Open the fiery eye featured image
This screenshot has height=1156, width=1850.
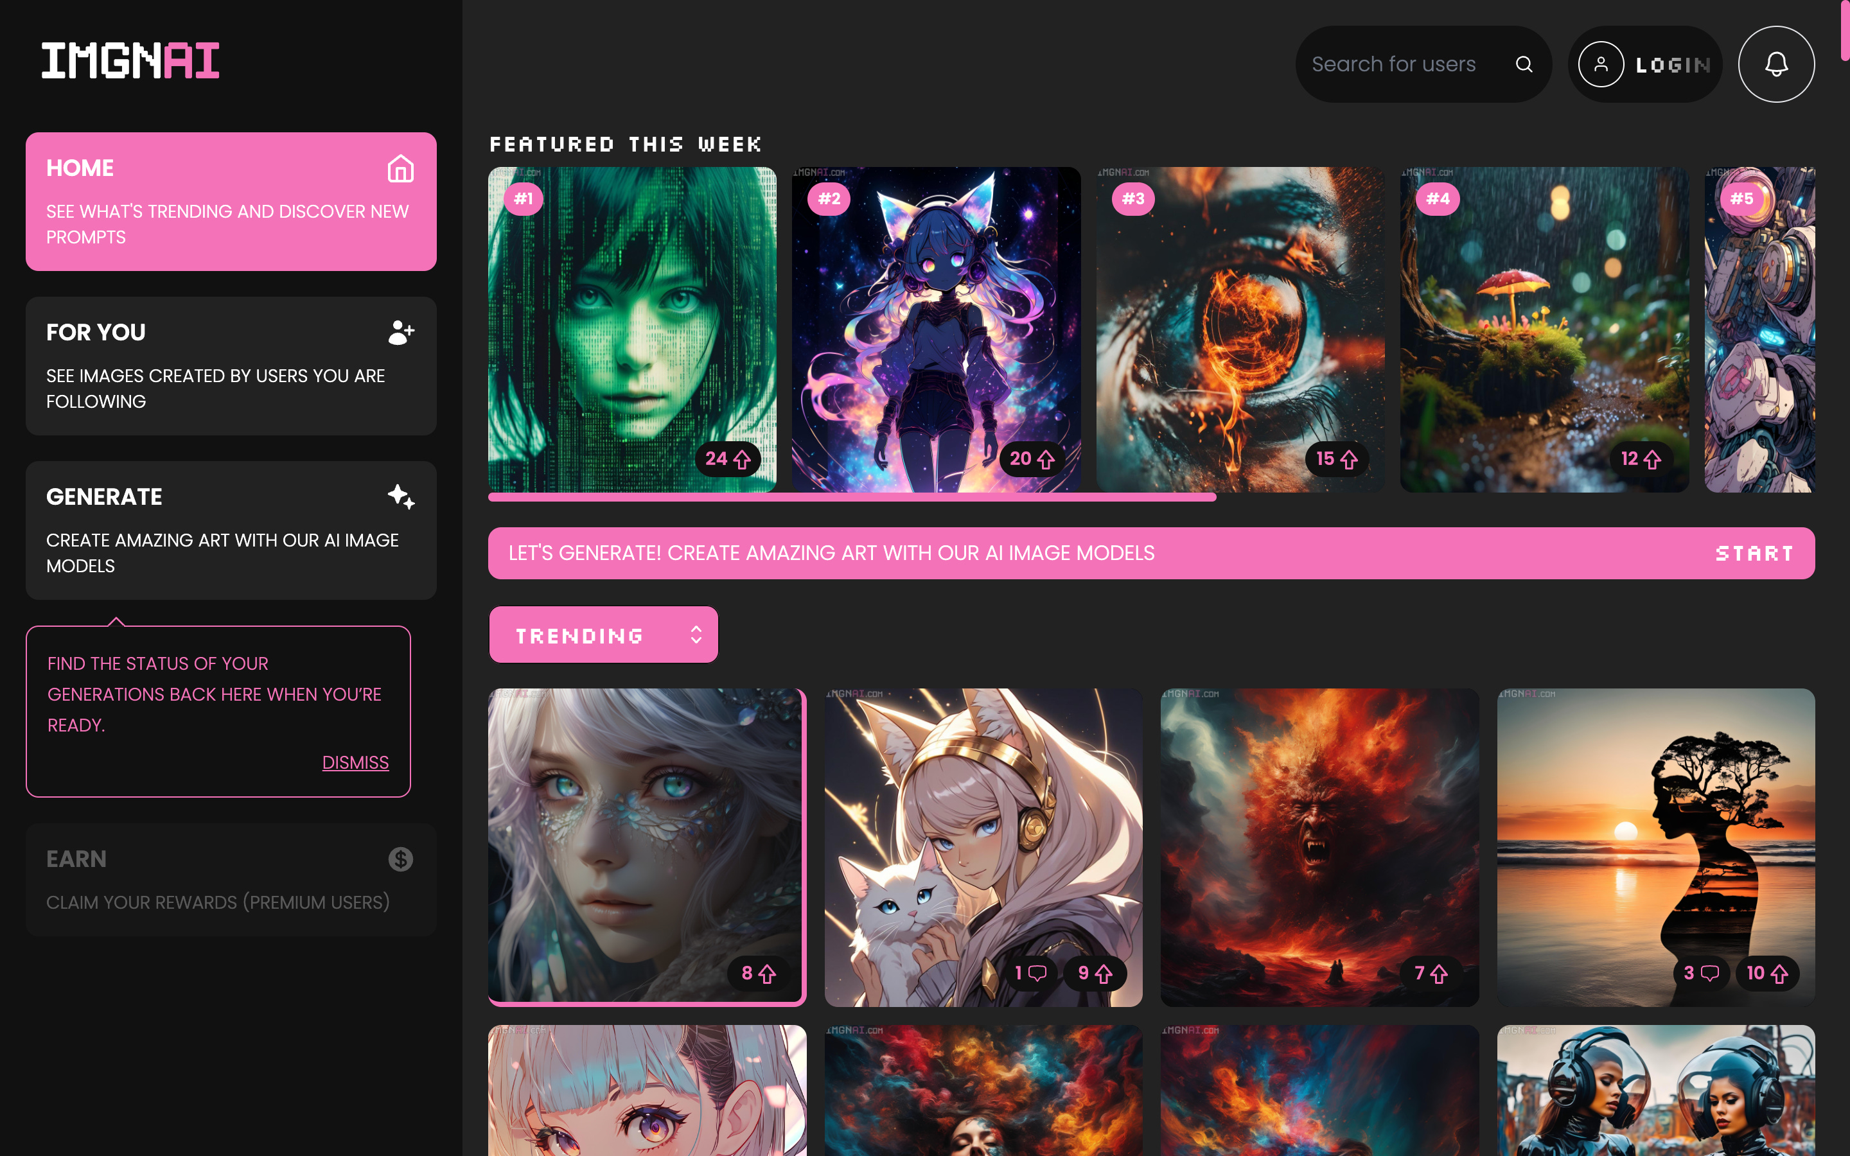(x=1241, y=329)
